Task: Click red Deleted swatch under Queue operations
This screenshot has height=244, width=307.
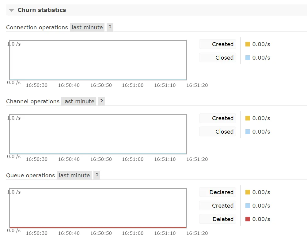Action: click(248, 219)
